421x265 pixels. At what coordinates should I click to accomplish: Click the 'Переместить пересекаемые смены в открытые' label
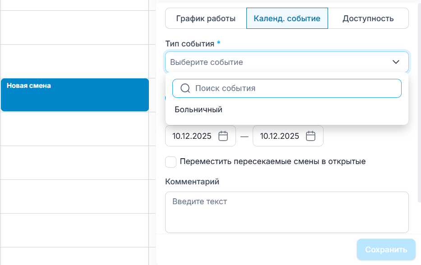[x=273, y=162]
